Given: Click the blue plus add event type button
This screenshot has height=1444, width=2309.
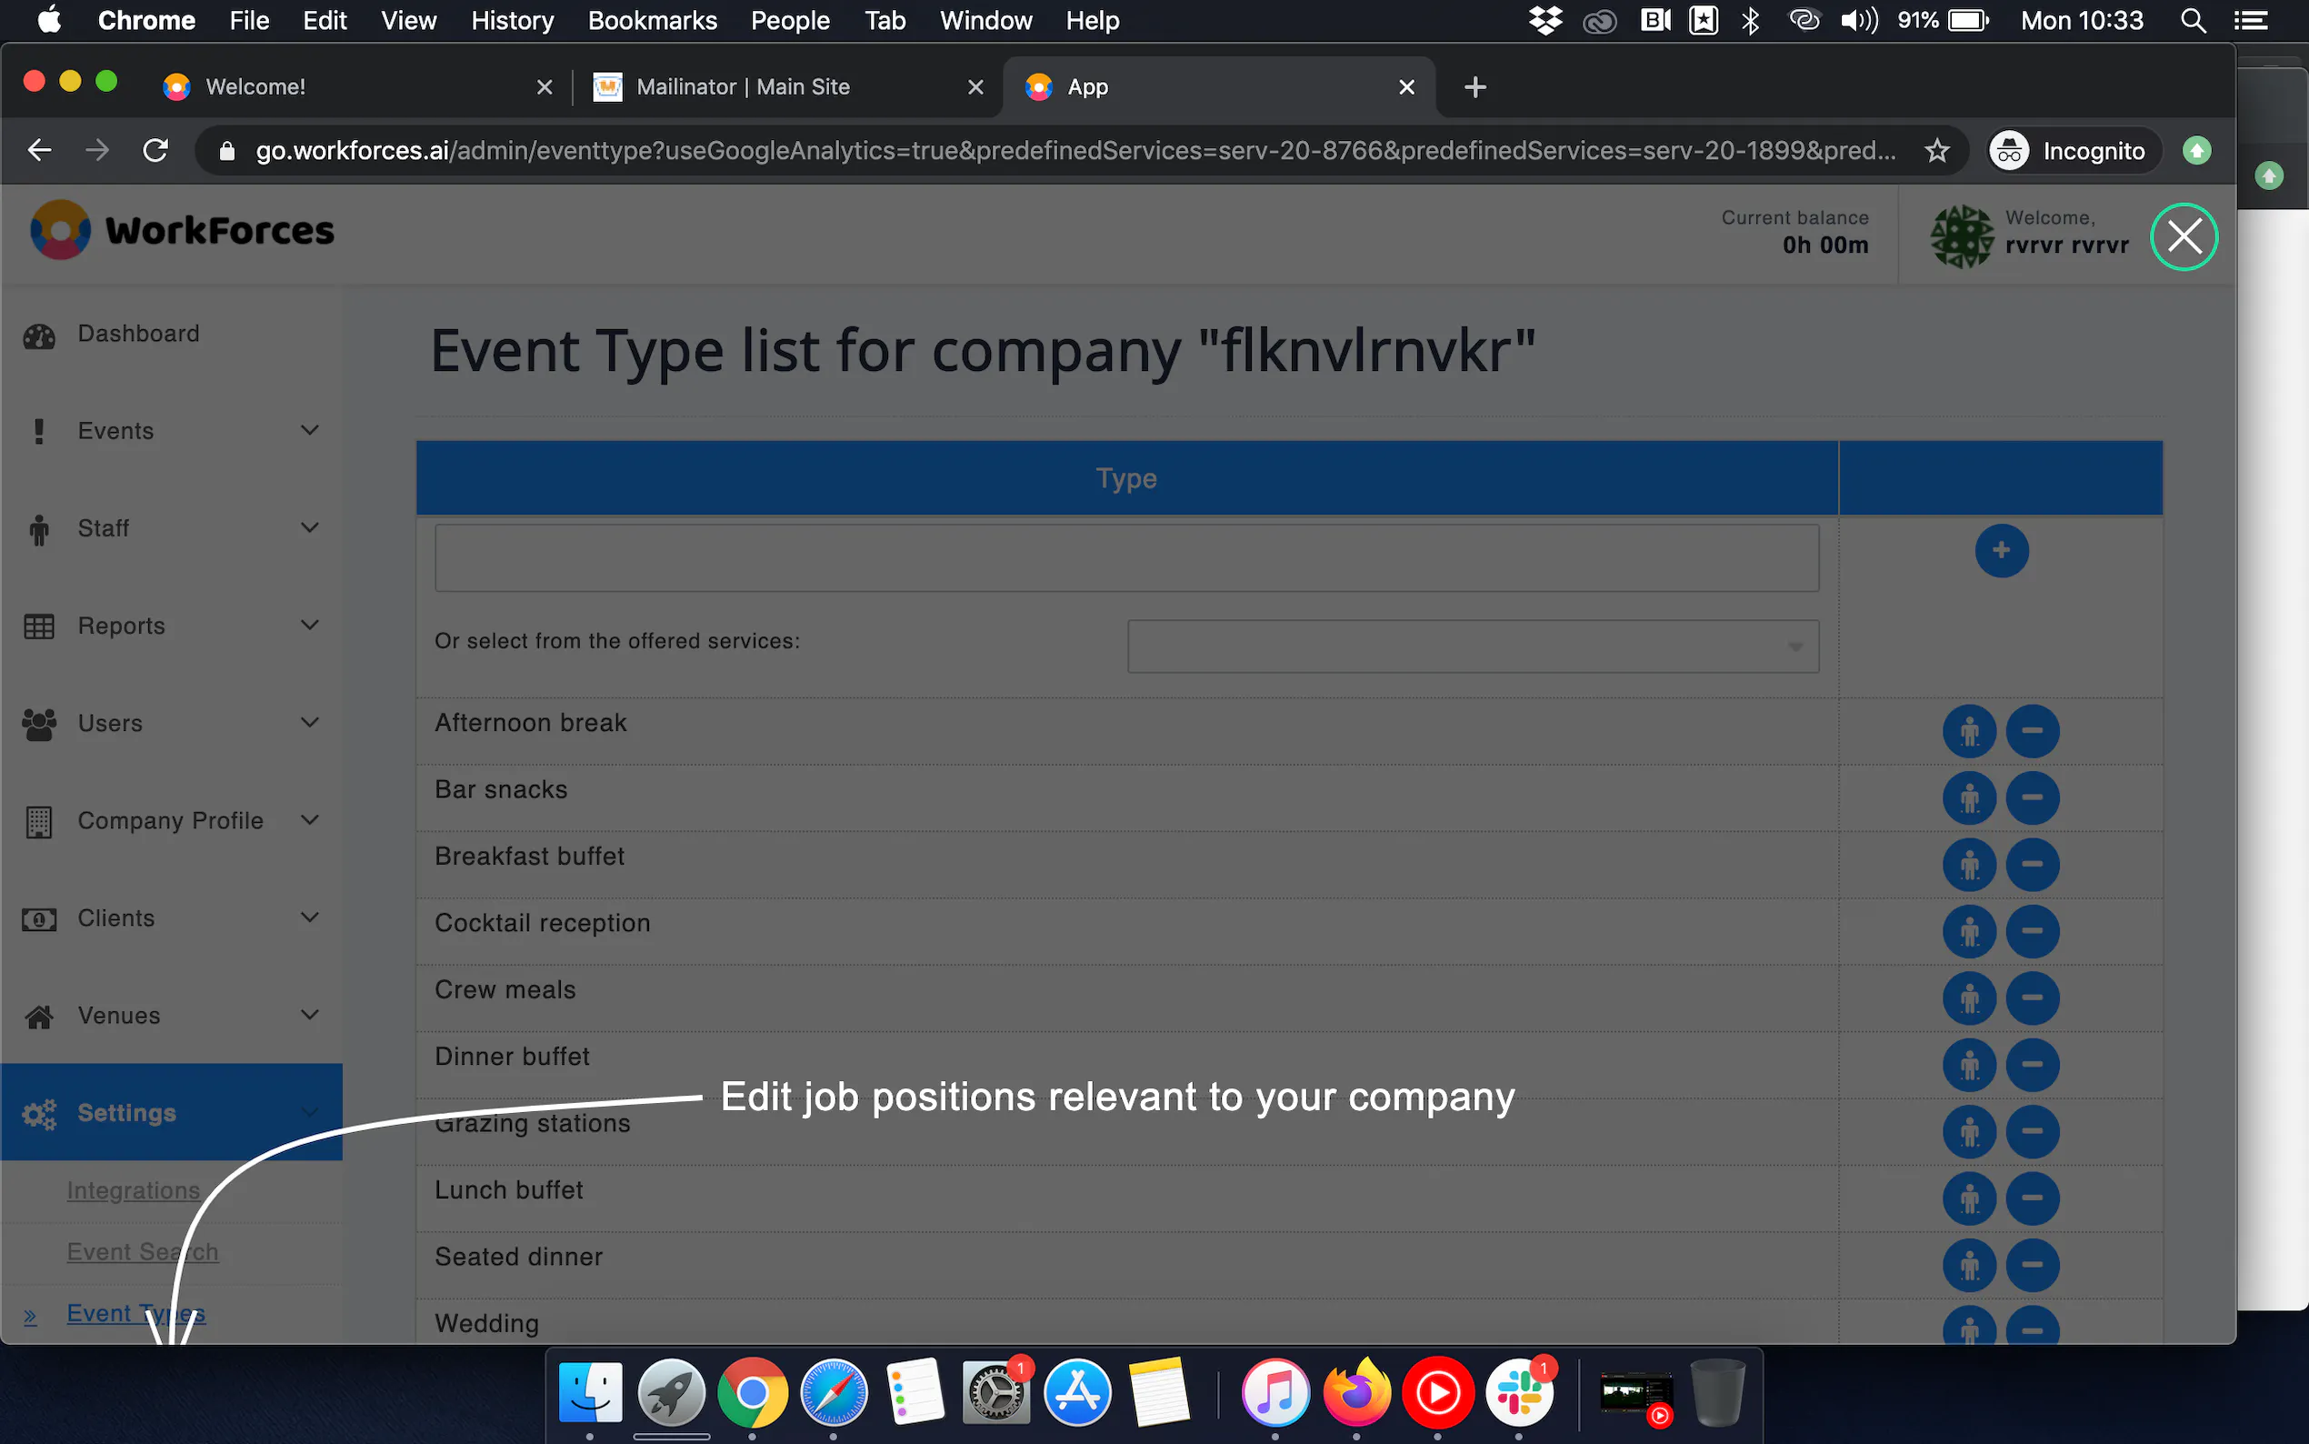Looking at the screenshot, I should pos(2001,551).
